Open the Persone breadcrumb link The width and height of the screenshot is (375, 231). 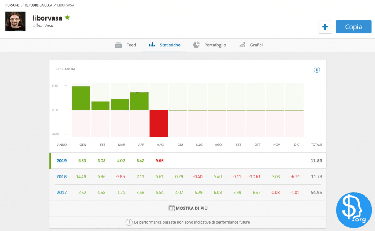pos(12,5)
